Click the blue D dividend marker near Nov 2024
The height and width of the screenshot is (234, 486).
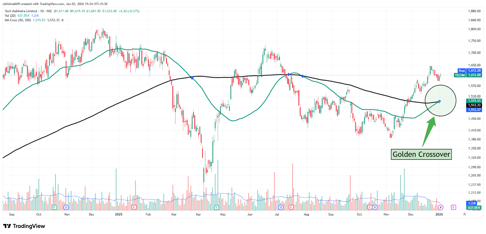click(x=66, y=207)
